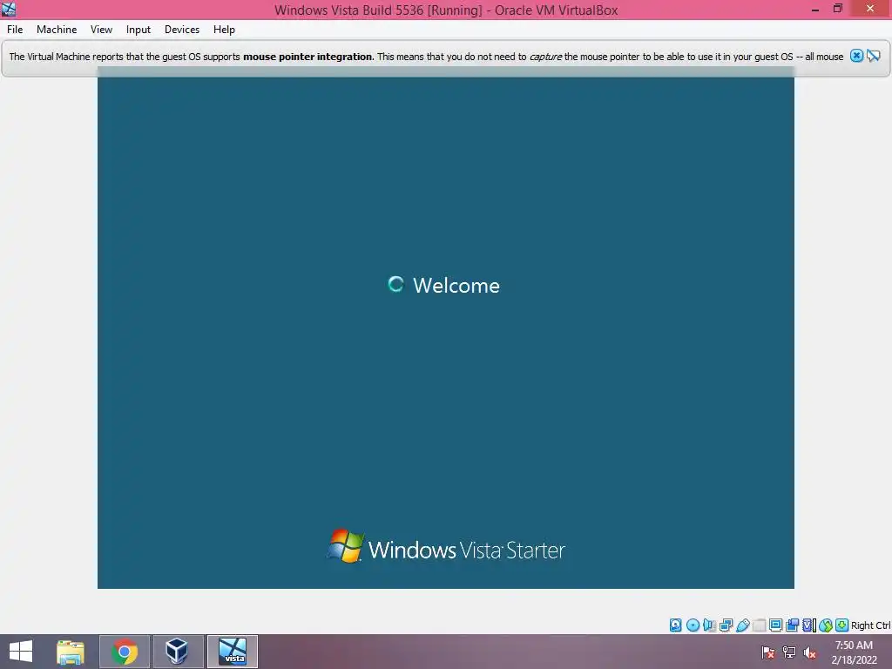This screenshot has width=892, height=669.
Task: Click the shared folders status icon
Action: pos(760,625)
